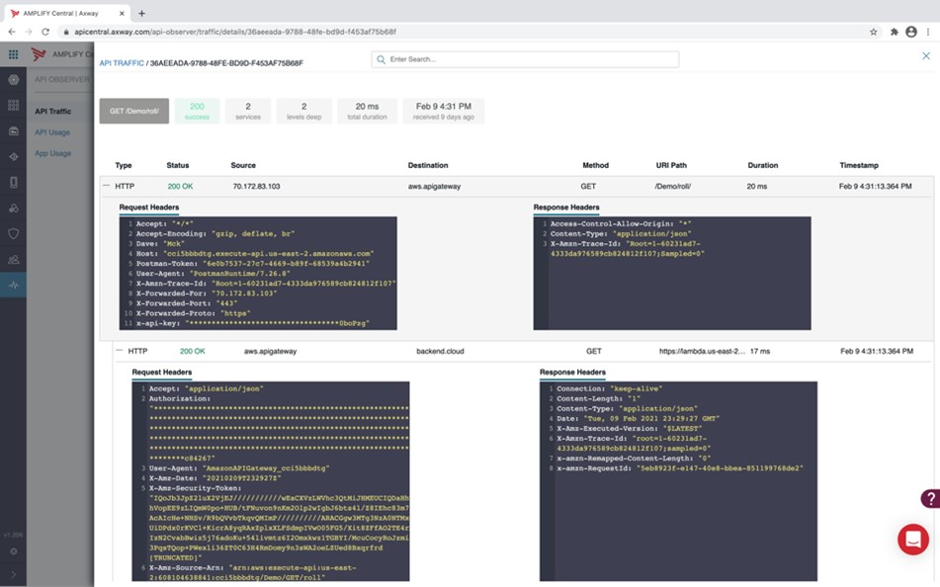Click the Access-Control-Allow-Origin response header line
Image resolution: width=940 pixels, height=587 pixels.
[621, 223]
